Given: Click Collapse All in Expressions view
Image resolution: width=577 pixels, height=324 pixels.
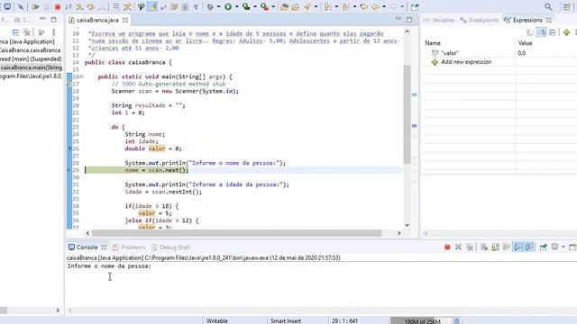Looking at the screenshot, I should point(553,32).
